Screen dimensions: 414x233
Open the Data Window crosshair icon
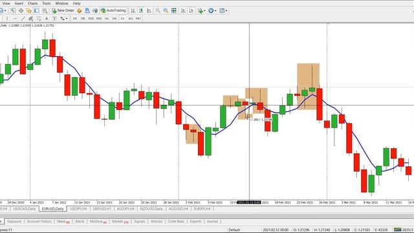click(21, 10)
